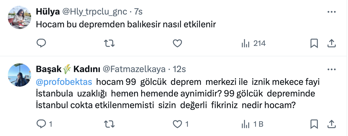Open @Hly_trpclu_gnc handle
348x136 pixels.
(94, 12)
